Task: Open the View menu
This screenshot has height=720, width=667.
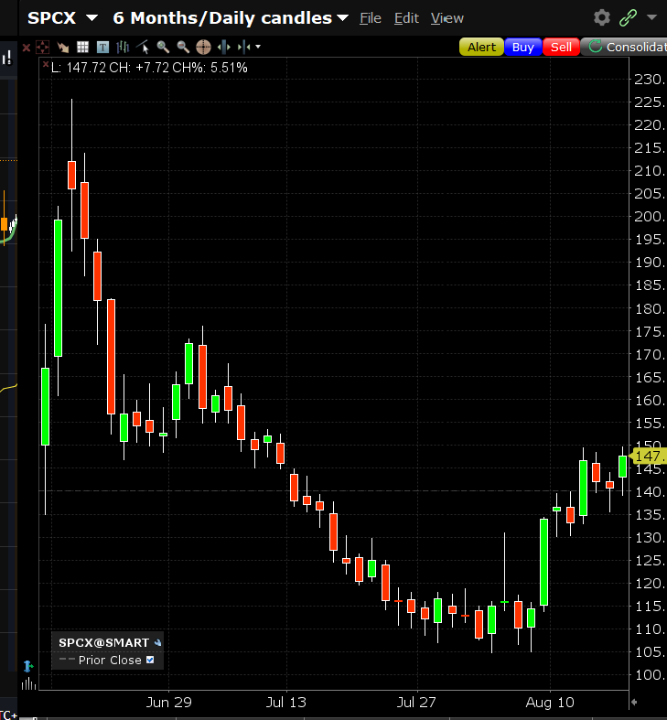Action: click(x=447, y=18)
